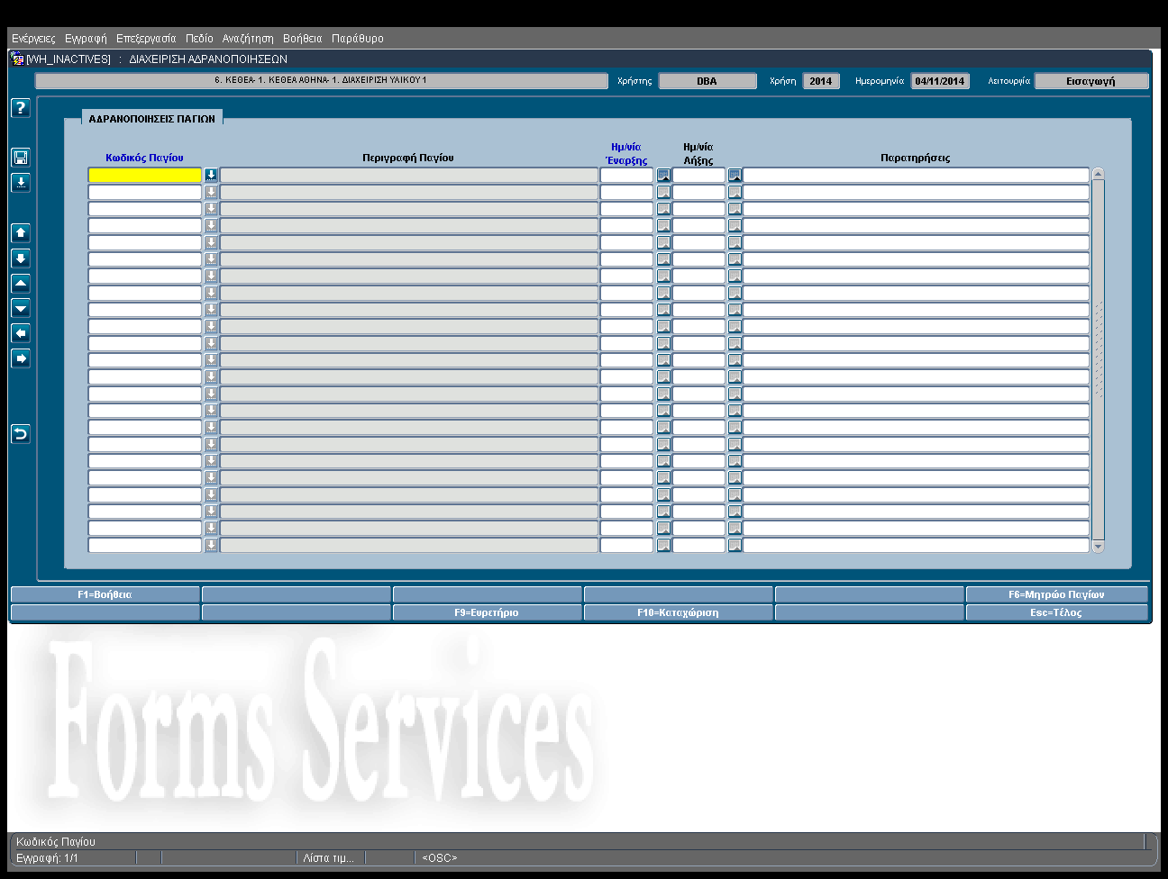
Task: Open list of values for second-row Κωδικός Παγίου
Action: pos(211,192)
